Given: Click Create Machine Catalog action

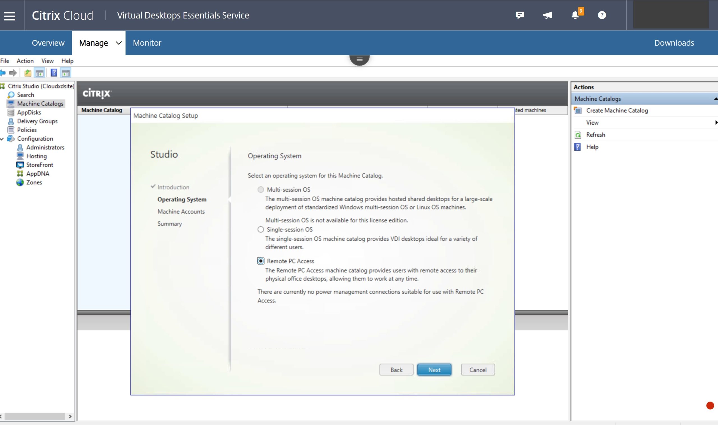Looking at the screenshot, I should click(x=617, y=111).
